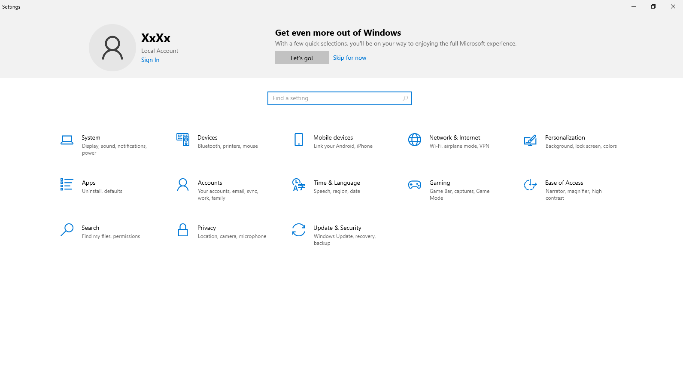Focus the Find a setting search field
Viewport: 683px width, 369px height.
[340, 98]
